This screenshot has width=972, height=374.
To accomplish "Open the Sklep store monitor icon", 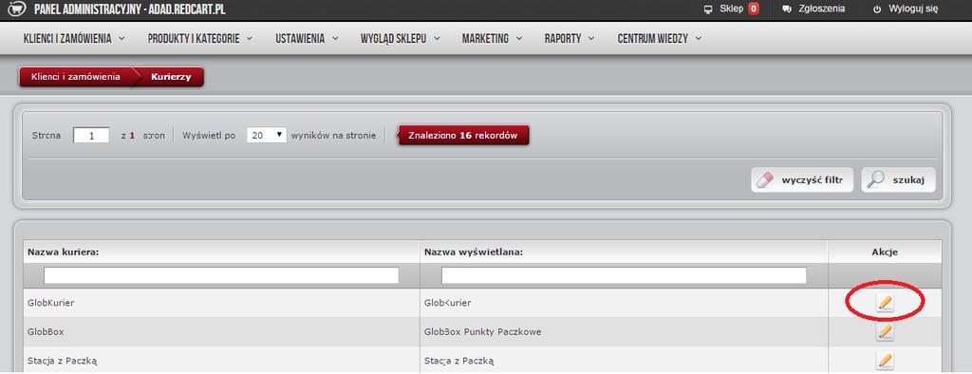I will point(708,9).
